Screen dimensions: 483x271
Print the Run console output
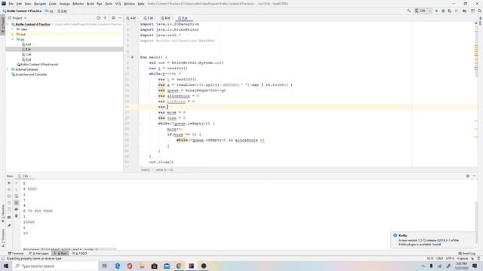click(17, 209)
